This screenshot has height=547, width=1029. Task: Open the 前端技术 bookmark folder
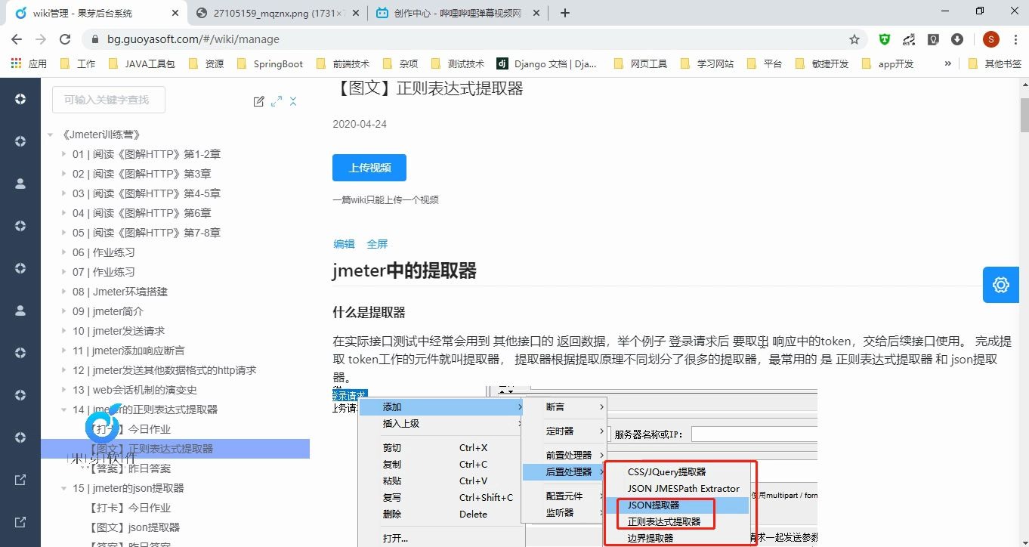(x=343, y=63)
